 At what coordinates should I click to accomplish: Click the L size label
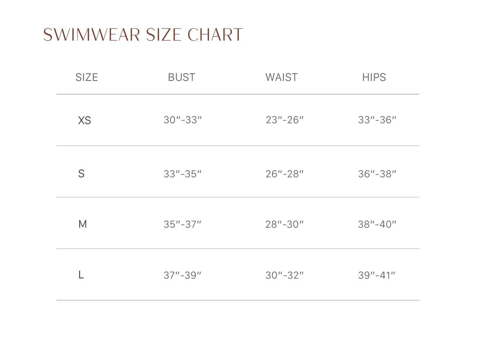81,275
